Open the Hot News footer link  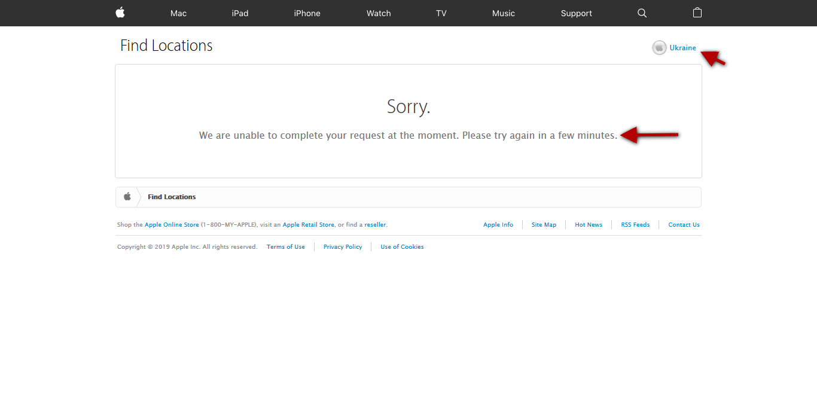[589, 225]
